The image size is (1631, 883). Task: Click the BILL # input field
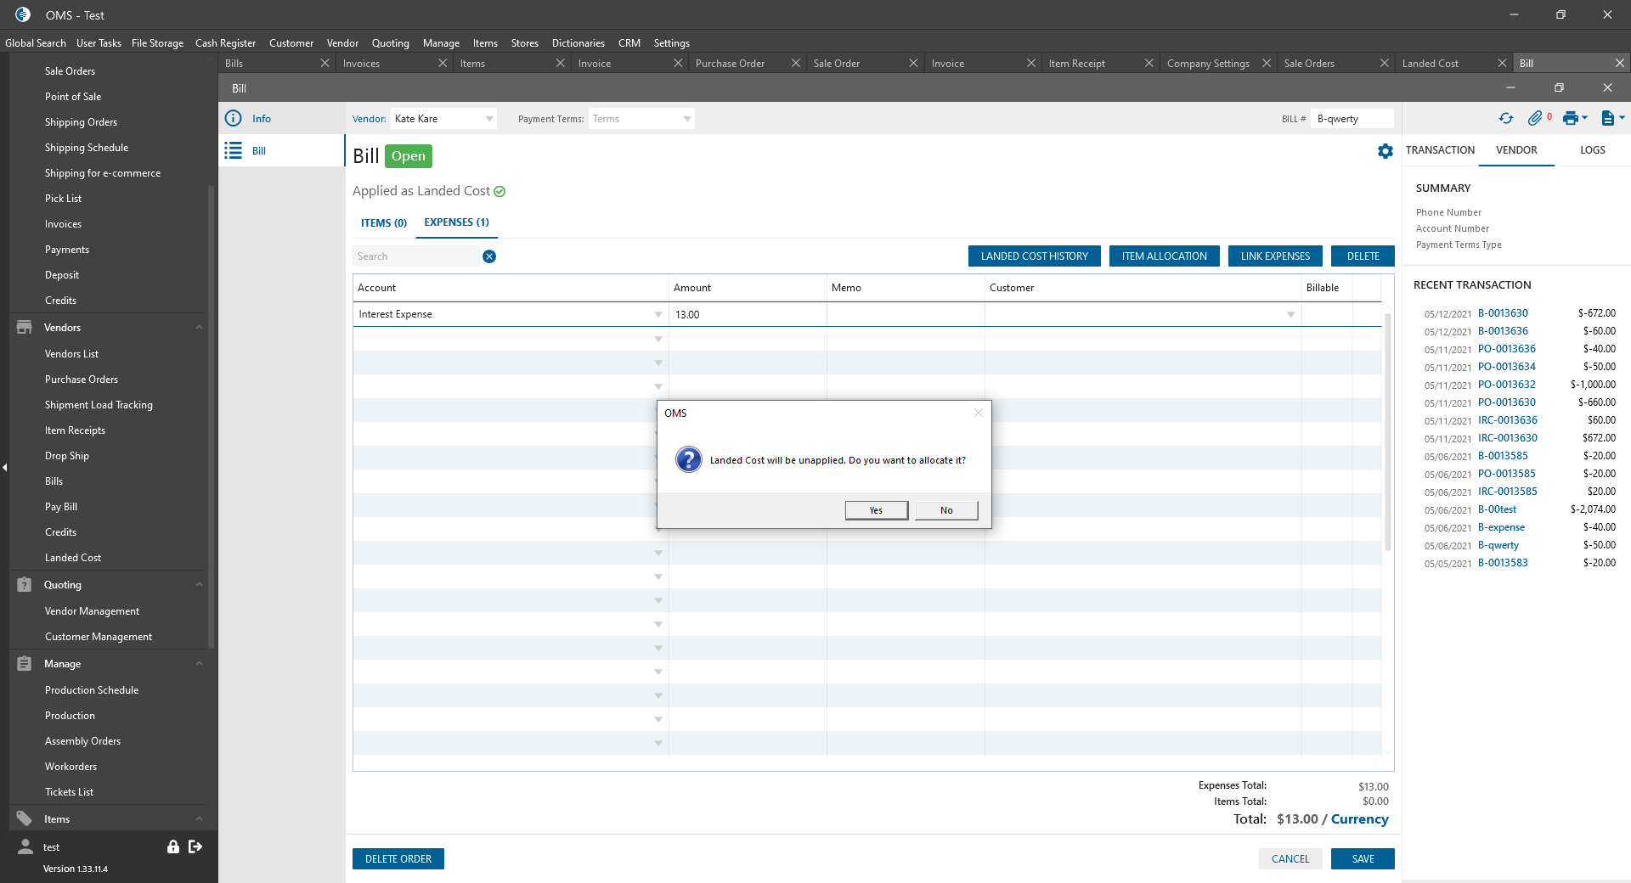tap(1351, 120)
